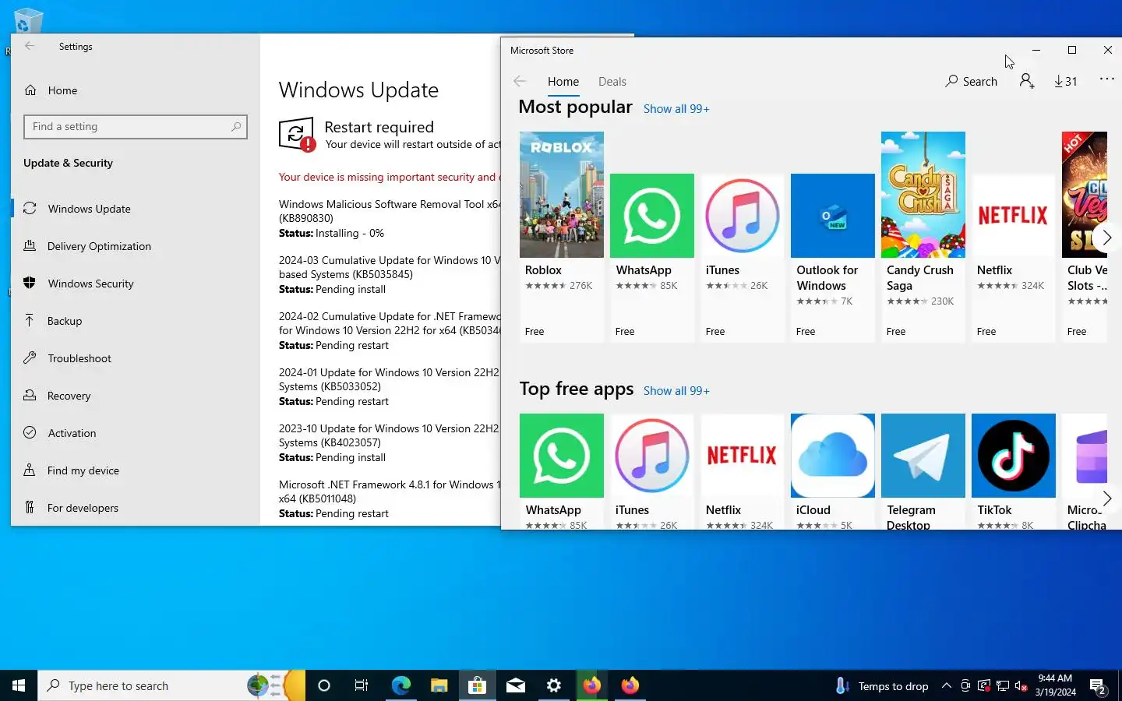1122x701 pixels.
Task: Switch to the Store Home tab
Action: click(x=563, y=82)
